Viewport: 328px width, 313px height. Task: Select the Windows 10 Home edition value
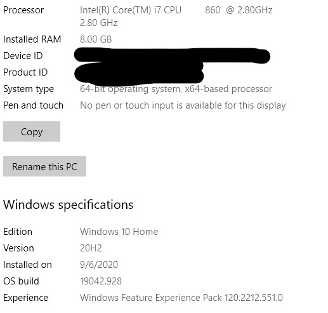119,232
